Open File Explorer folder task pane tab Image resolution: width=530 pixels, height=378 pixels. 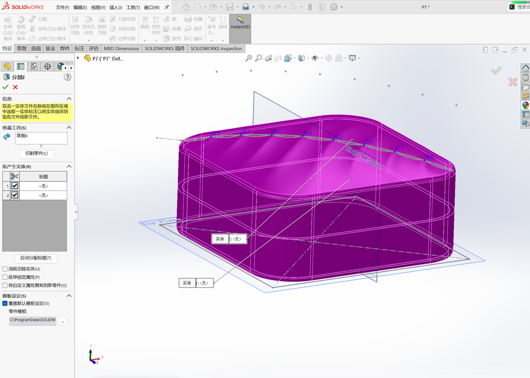point(526,87)
